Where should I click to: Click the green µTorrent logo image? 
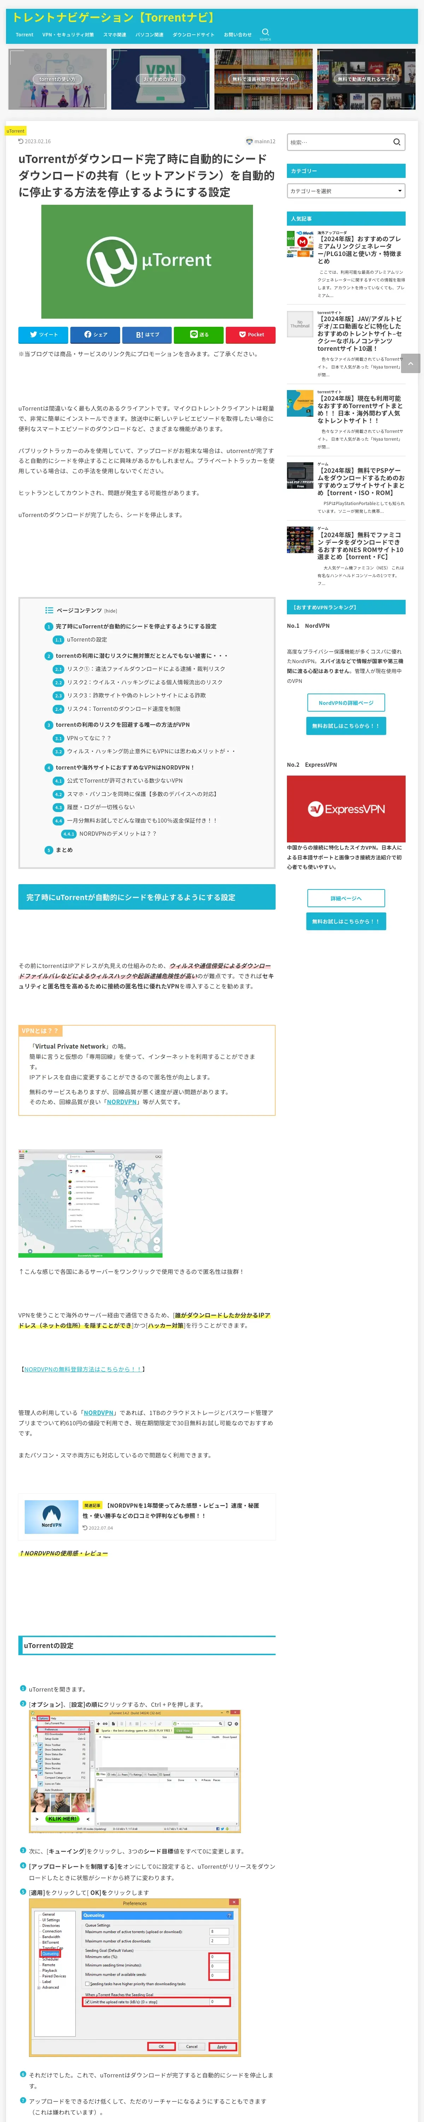(147, 262)
